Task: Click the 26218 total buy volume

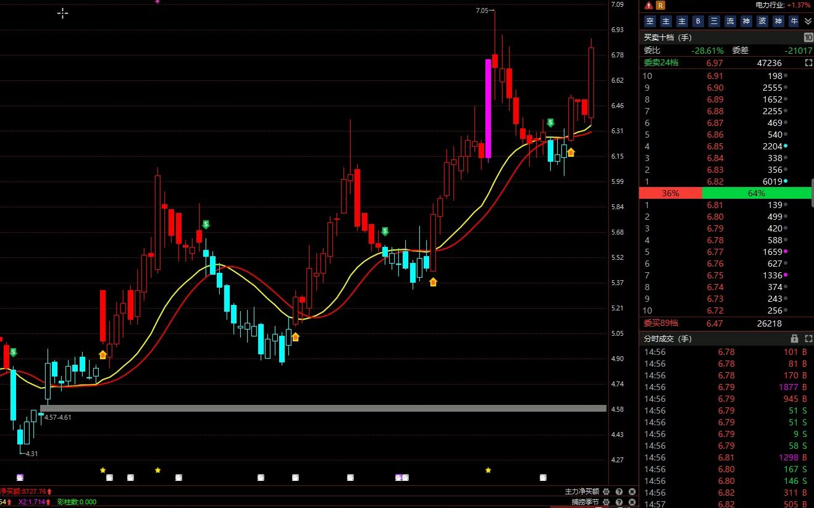Action: 770,323
